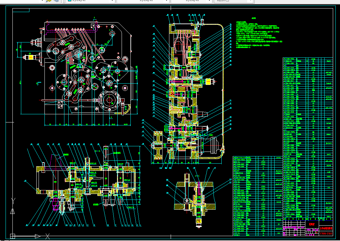
Task: Click the stacked layers icon in the toolbar
Action: 56,1
